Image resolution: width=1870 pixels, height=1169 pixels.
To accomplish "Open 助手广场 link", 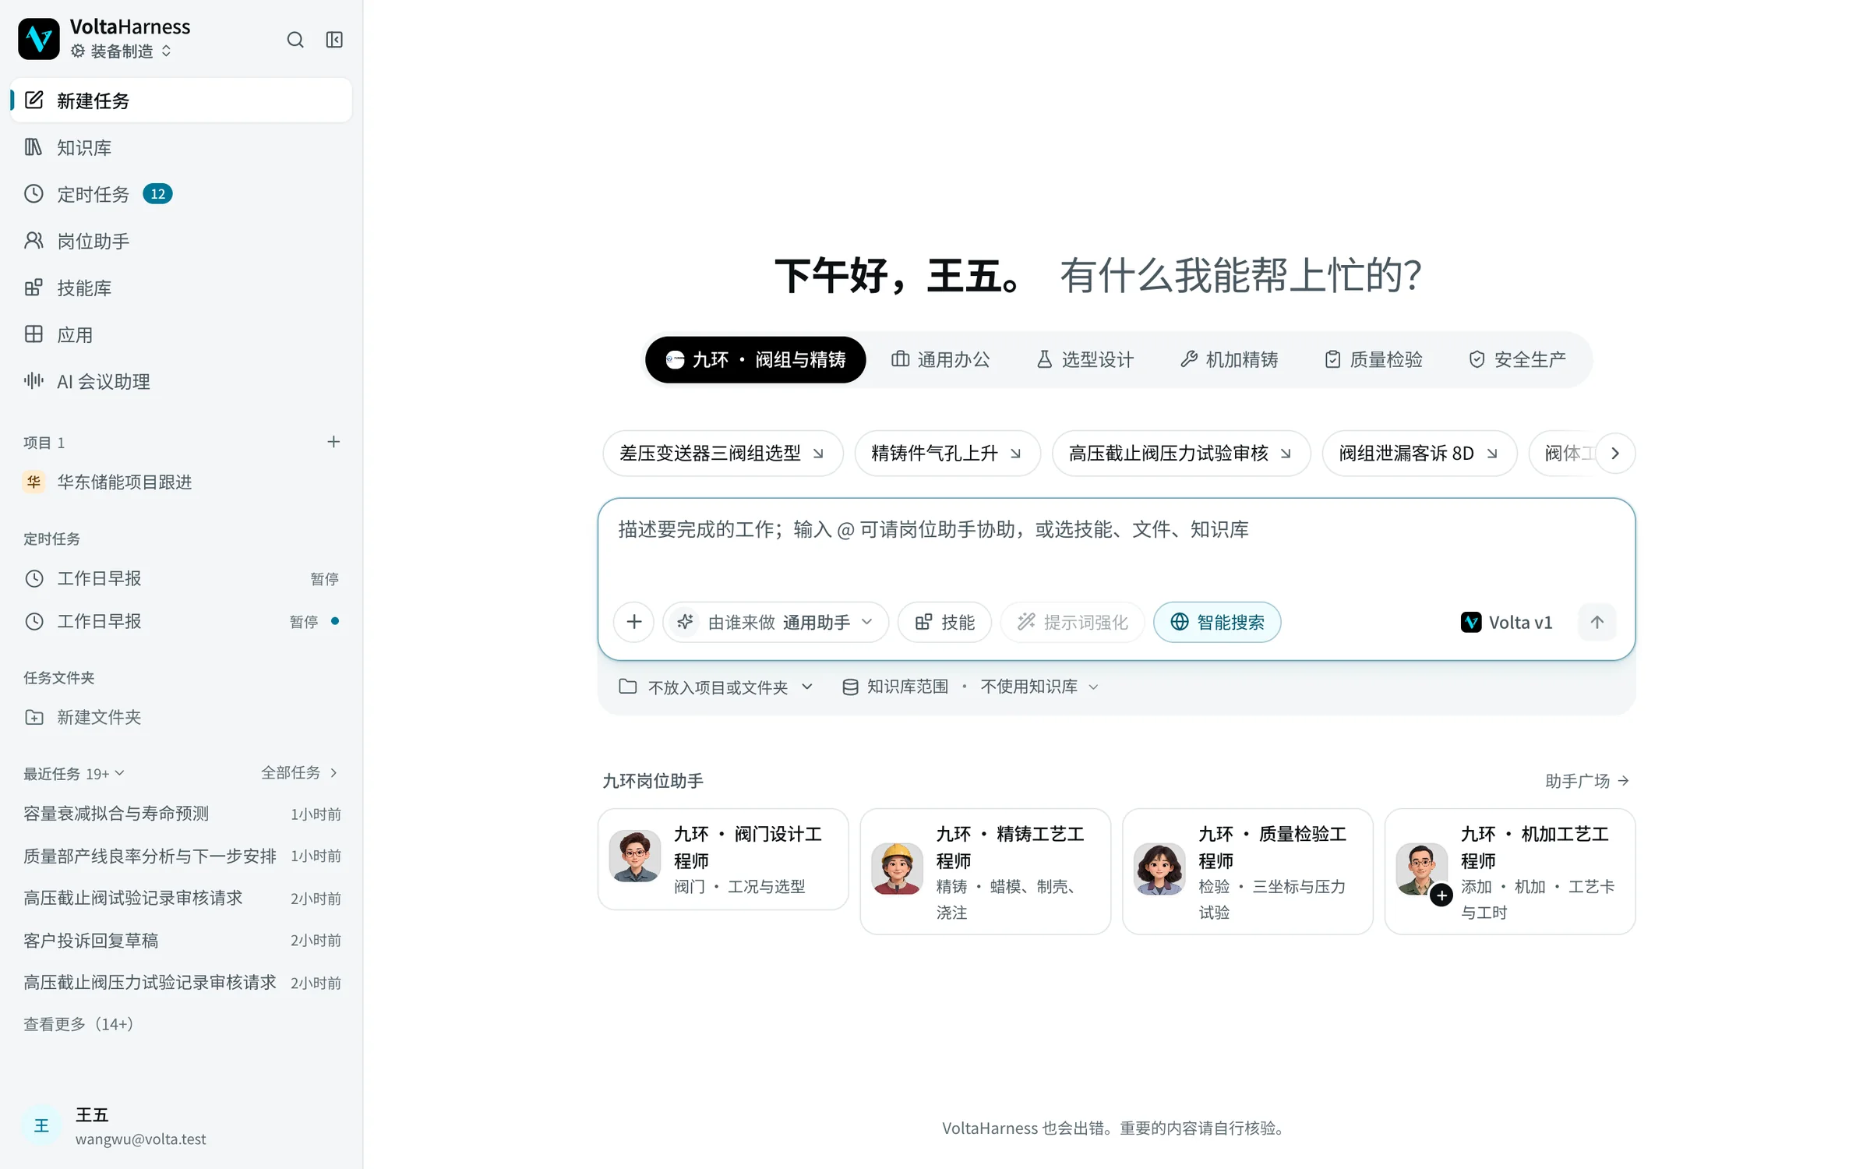I will (1587, 781).
